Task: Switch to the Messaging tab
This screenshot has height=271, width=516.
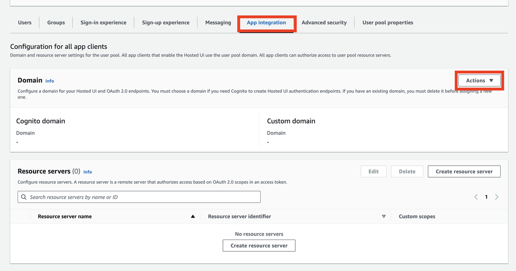Action: pyautogui.click(x=218, y=22)
